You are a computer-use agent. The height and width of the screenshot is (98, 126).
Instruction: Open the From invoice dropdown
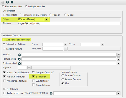[x=65, y=44]
